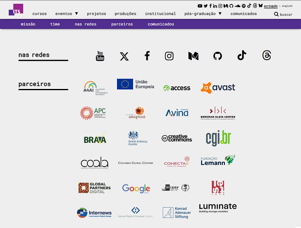Image resolution: width=301 pixels, height=228 pixels.
Task: Open the red IETS partner logo
Action: pos(218,188)
